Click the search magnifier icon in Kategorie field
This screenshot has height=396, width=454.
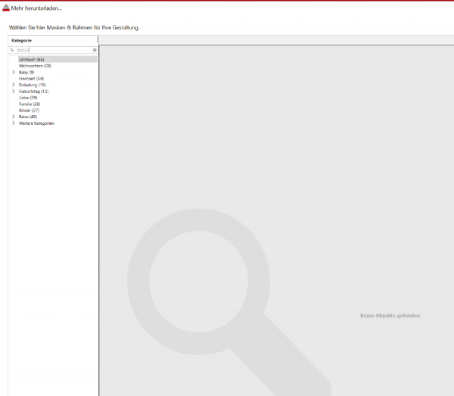coord(11,50)
